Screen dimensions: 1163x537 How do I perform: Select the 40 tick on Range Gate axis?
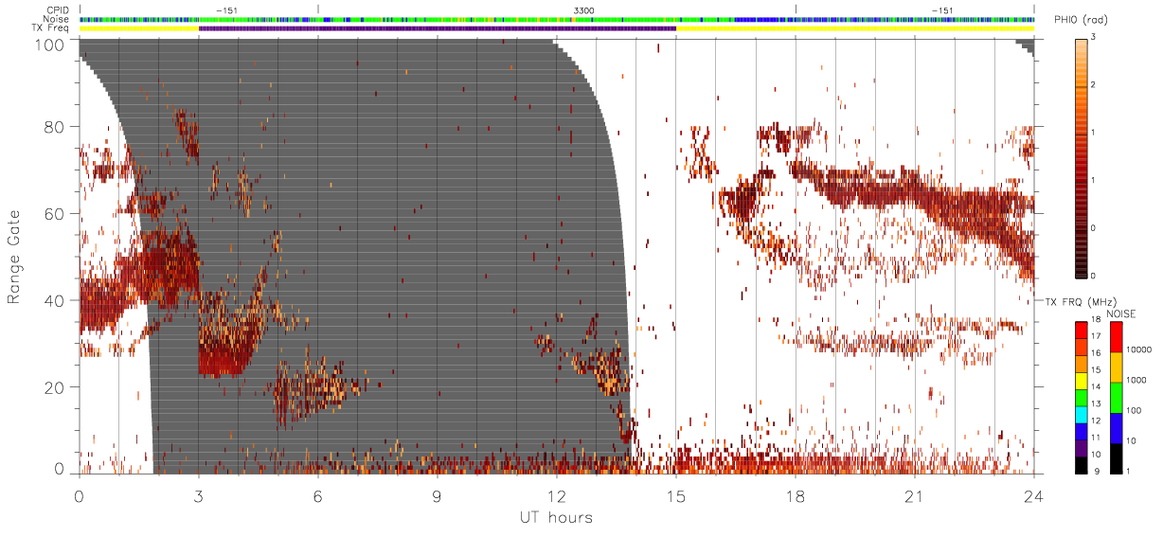[55, 300]
